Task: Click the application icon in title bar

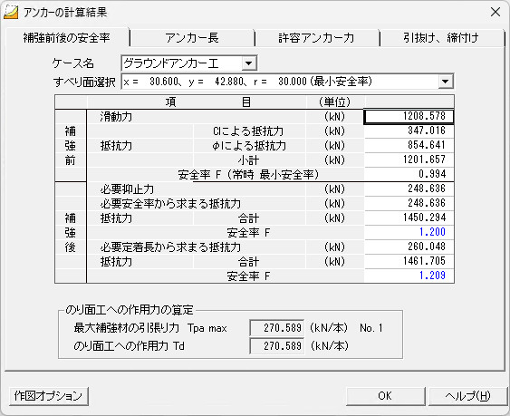Action: click(x=11, y=13)
